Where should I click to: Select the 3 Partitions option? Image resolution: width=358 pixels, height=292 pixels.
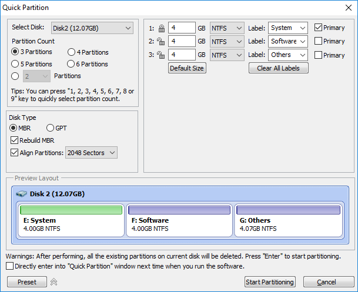coord(32,52)
